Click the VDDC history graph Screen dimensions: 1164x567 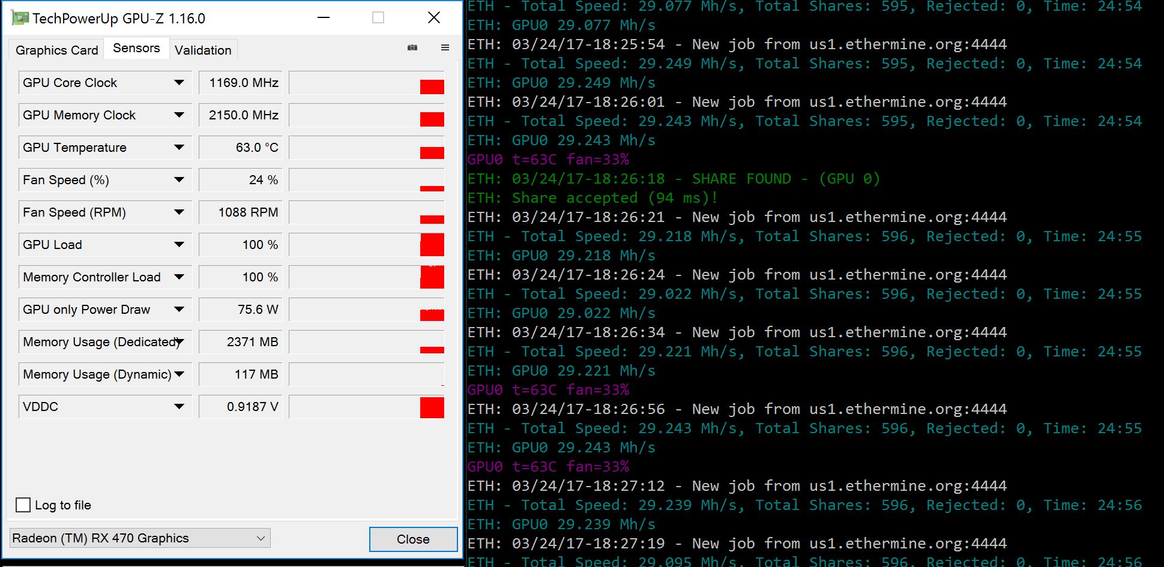367,407
